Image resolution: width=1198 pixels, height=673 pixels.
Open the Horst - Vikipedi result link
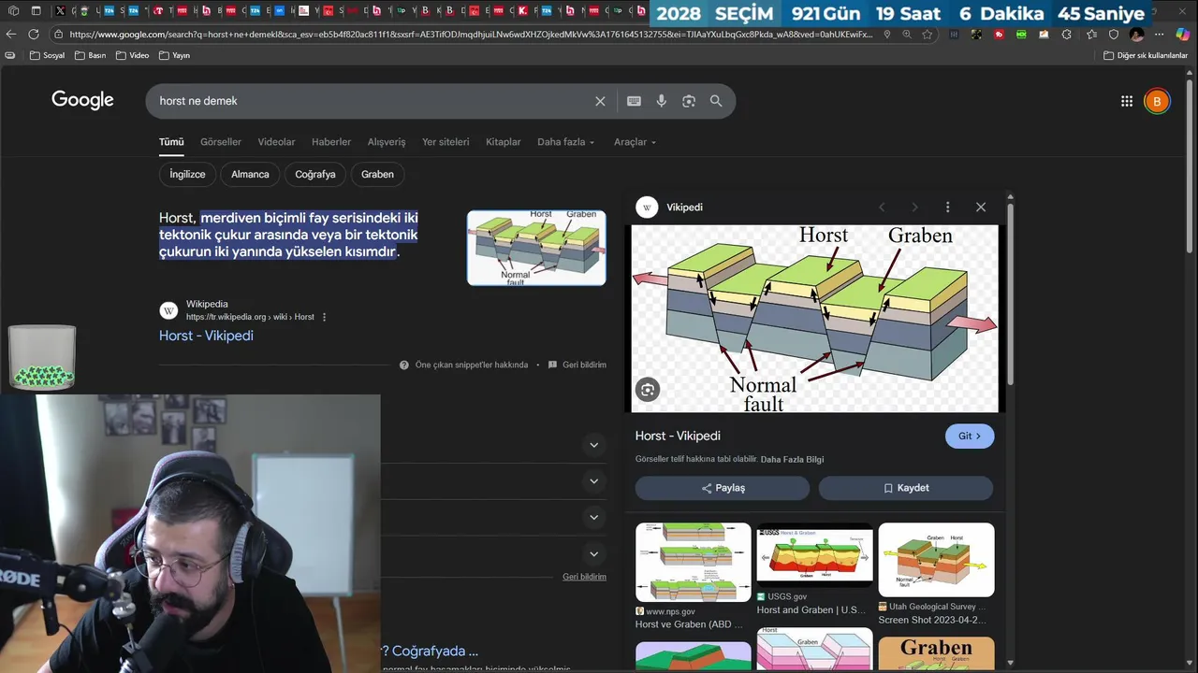pyautogui.click(x=206, y=336)
